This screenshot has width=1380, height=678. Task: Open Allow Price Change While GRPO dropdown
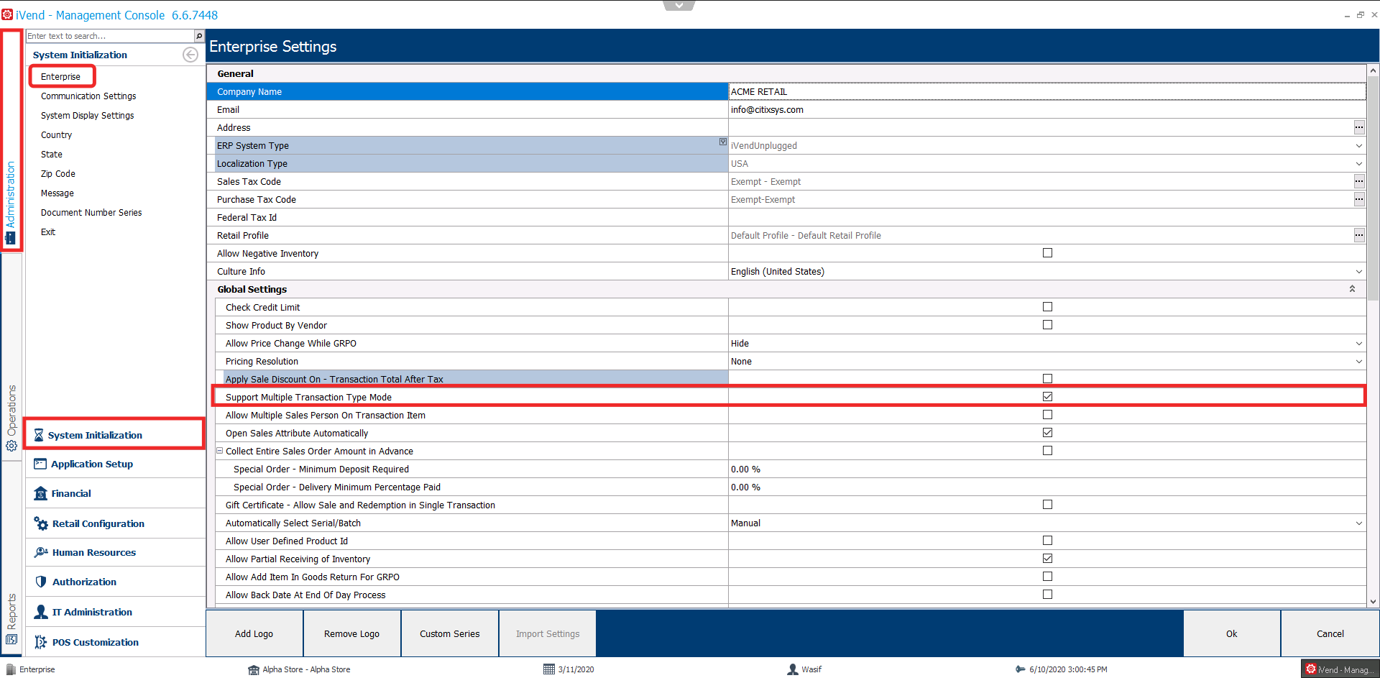tap(1358, 343)
